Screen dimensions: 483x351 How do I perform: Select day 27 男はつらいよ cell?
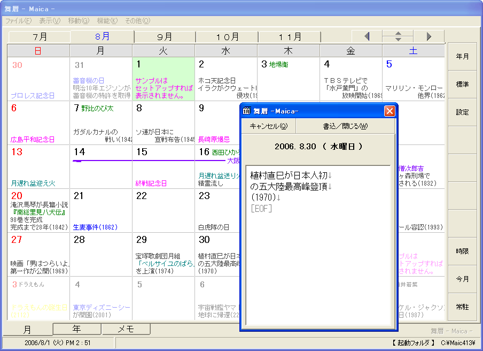tap(38, 254)
